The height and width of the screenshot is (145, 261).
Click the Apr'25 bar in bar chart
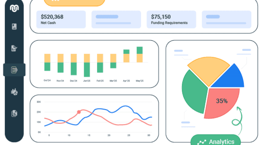pos(126,56)
